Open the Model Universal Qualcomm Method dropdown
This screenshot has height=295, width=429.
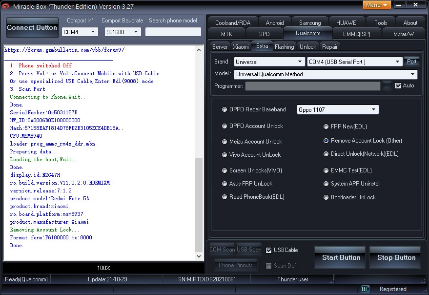[326, 74]
